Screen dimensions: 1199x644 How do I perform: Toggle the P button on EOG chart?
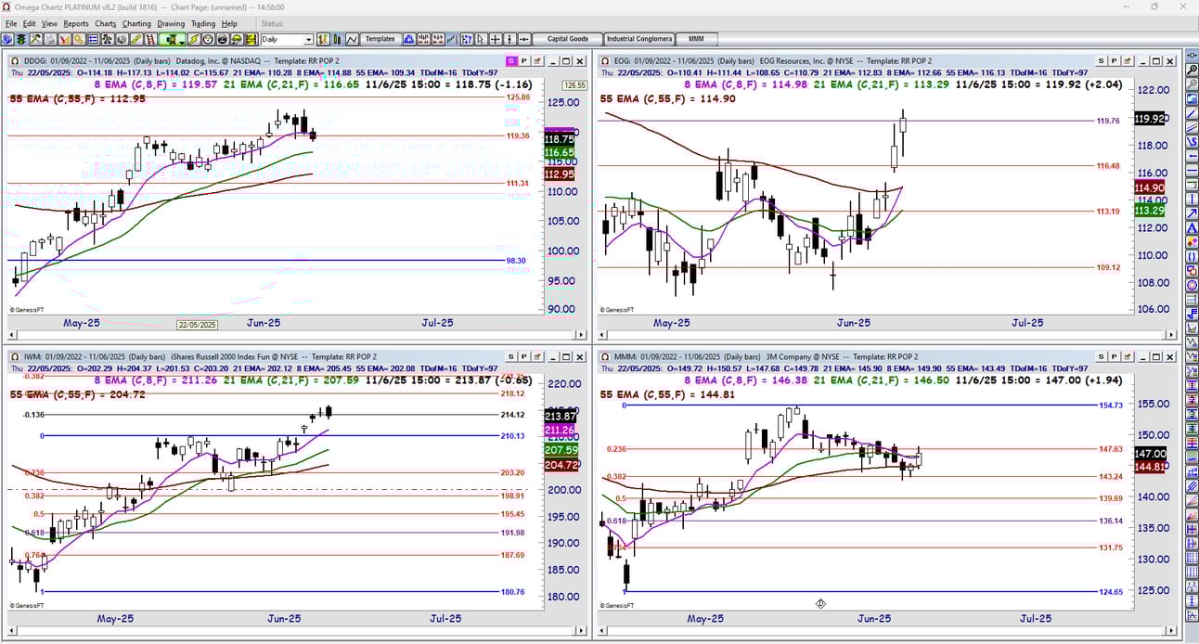pyautogui.click(x=1115, y=61)
